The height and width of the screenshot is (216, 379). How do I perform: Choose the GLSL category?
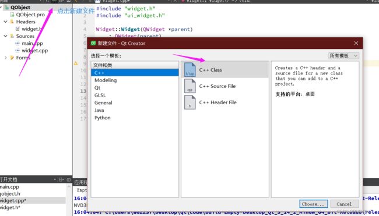point(135,95)
